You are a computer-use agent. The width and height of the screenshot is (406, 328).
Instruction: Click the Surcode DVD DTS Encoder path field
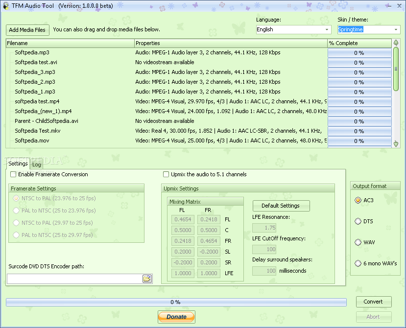pos(74,279)
